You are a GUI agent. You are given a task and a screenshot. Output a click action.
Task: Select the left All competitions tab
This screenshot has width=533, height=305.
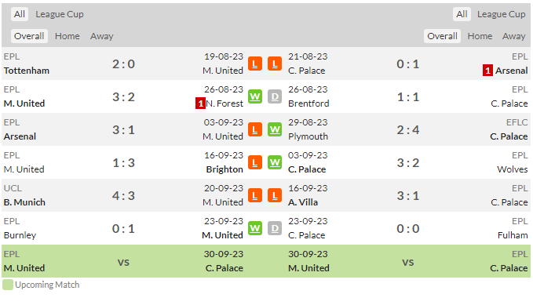click(x=20, y=14)
